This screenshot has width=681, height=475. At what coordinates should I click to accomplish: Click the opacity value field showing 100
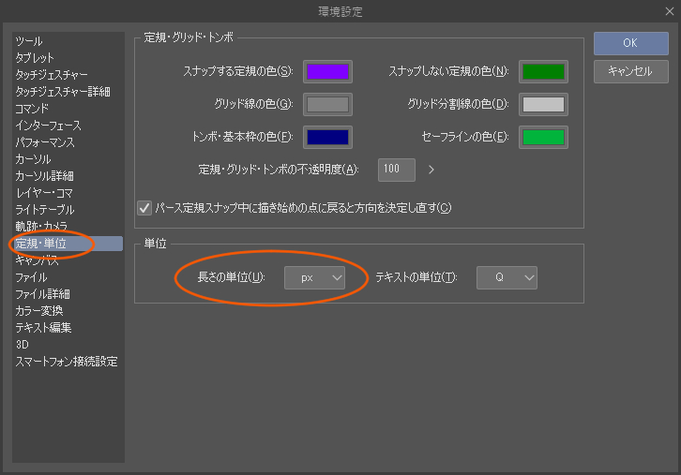tap(397, 170)
